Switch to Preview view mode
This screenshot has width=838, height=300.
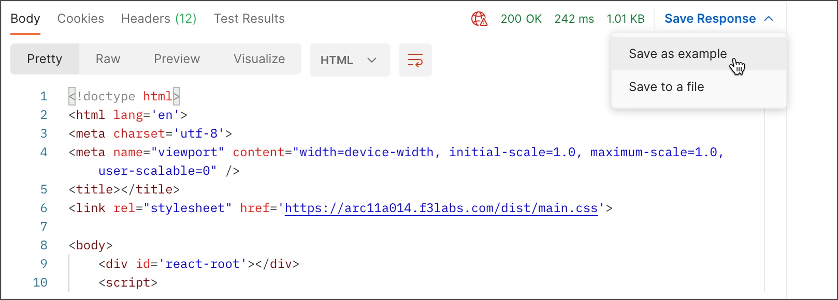(x=177, y=59)
